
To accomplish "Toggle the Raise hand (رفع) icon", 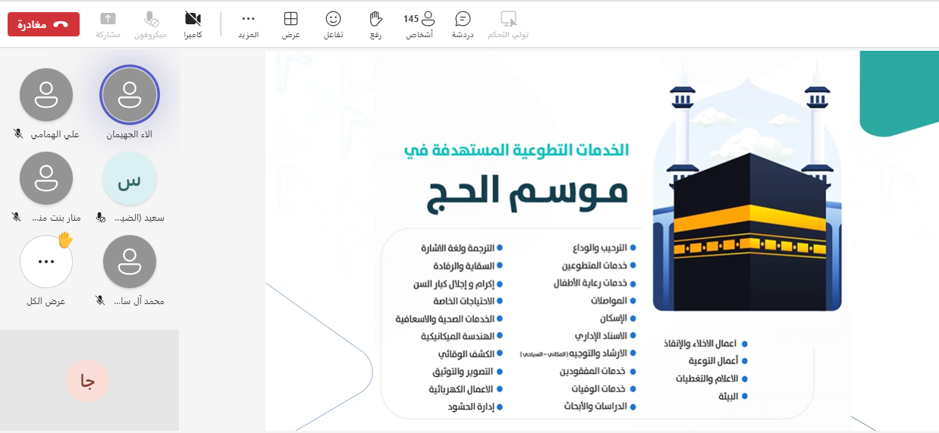I will click(x=375, y=19).
